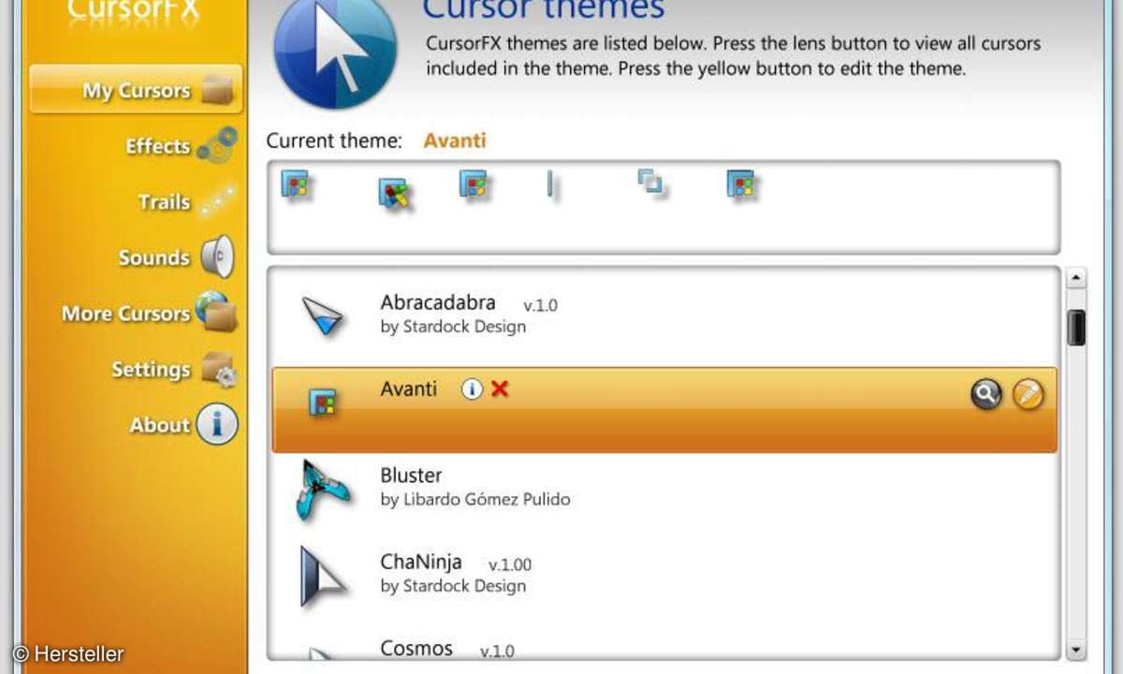The image size is (1123, 674).
Task: Click the Sounds speaker icon
Action: [x=217, y=256]
